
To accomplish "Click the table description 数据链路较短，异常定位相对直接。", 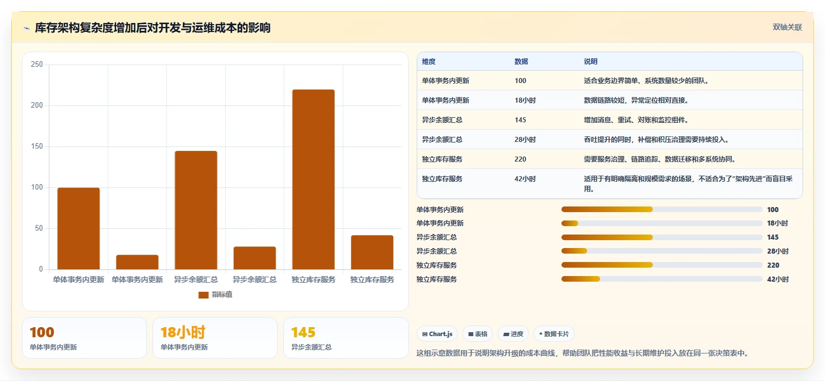I will [636, 100].
